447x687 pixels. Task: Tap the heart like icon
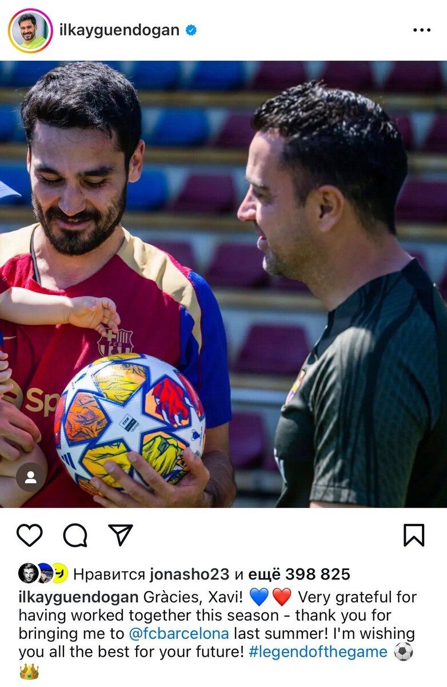point(29,535)
